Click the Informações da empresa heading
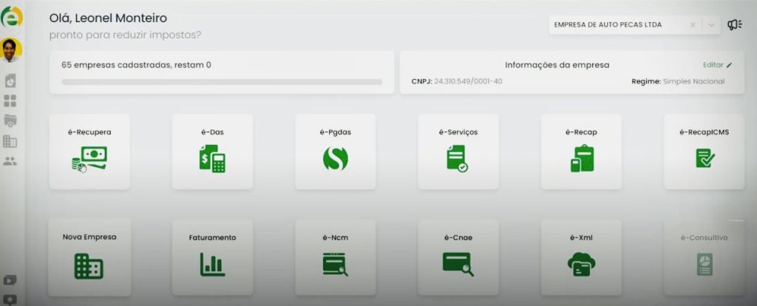757x306 pixels. coord(557,65)
